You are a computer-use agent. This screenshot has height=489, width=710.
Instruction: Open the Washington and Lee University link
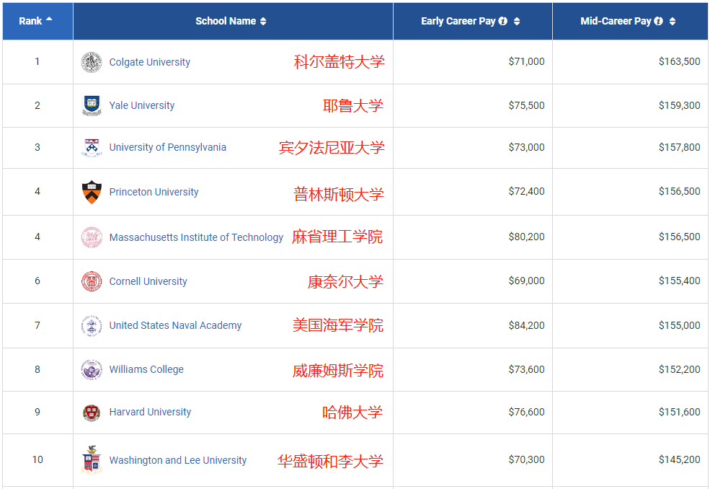coord(178,460)
